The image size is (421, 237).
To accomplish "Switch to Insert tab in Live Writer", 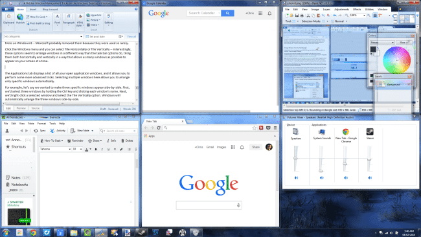I will coord(33,9).
